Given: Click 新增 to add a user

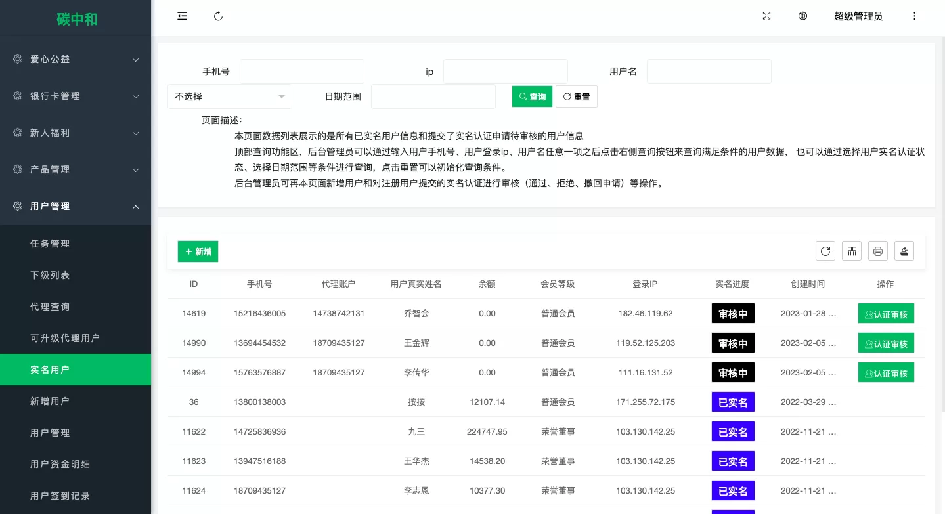Looking at the screenshot, I should click(x=198, y=251).
